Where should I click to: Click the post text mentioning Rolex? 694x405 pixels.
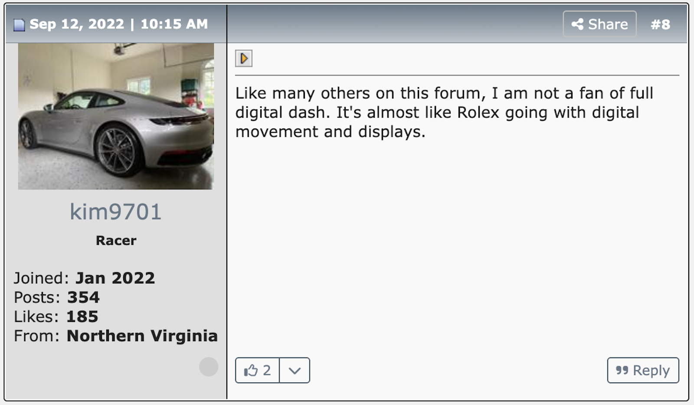(444, 112)
